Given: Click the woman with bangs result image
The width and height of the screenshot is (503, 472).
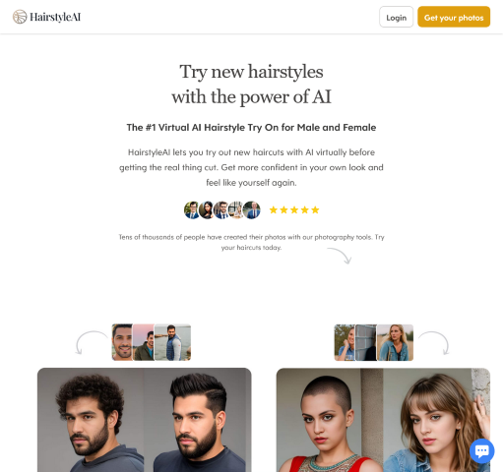Looking at the screenshot, I should pyautogui.click(x=437, y=420).
